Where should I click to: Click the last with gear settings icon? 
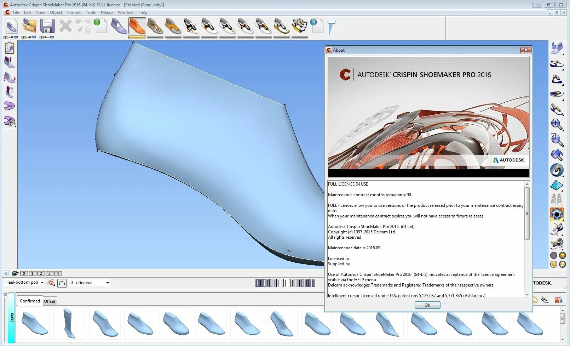pyautogui.click(x=10, y=121)
